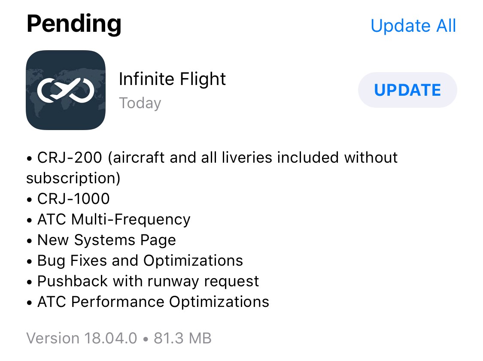Tap the Infinite Flight app icon

pos(66,90)
